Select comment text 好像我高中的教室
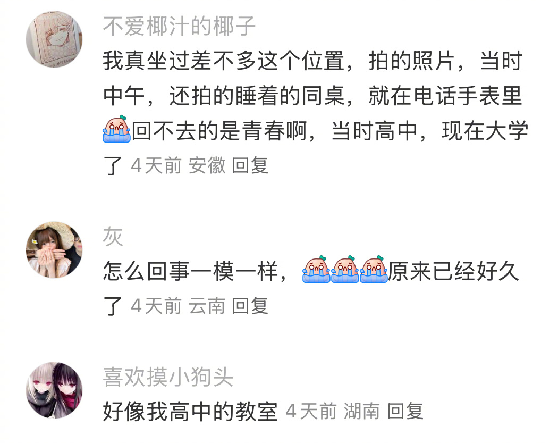This screenshot has height=443, width=558. pyautogui.click(x=190, y=411)
